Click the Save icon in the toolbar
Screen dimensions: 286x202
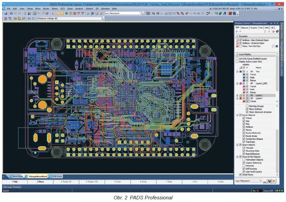click(x=6, y=13)
